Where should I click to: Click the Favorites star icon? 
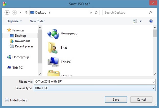[9, 30]
